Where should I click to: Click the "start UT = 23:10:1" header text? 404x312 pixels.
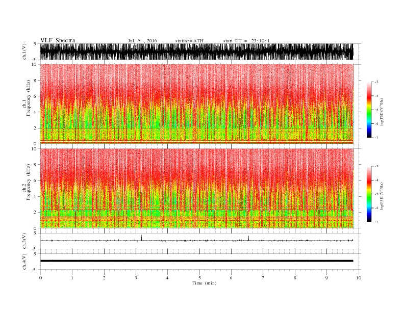246,41
